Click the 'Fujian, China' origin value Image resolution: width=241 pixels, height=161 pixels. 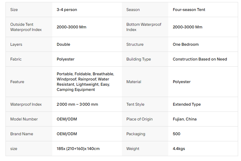(x=184, y=119)
